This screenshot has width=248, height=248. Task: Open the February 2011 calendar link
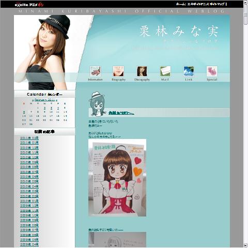(x=44, y=100)
